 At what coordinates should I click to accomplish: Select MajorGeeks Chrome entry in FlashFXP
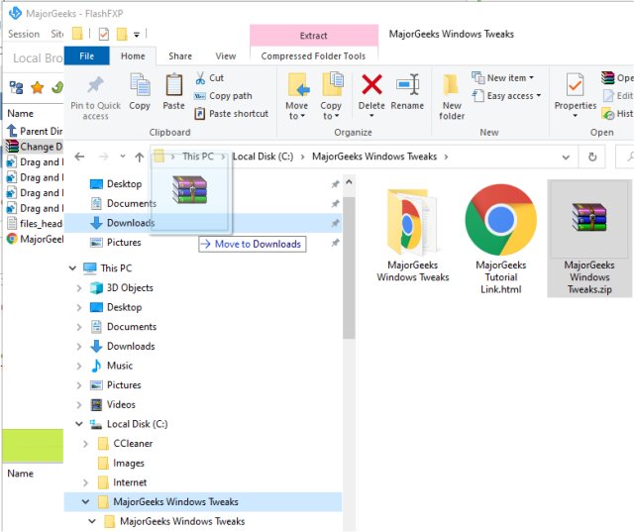(36, 239)
